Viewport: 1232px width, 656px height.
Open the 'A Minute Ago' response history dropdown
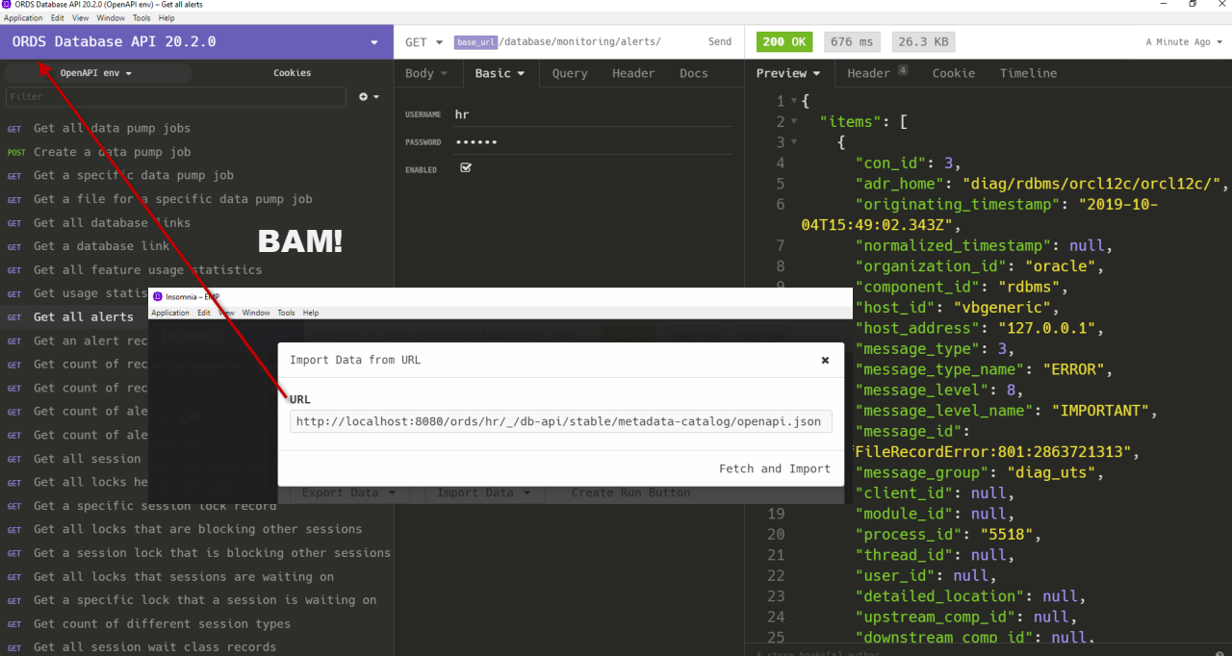click(x=1184, y=42)
